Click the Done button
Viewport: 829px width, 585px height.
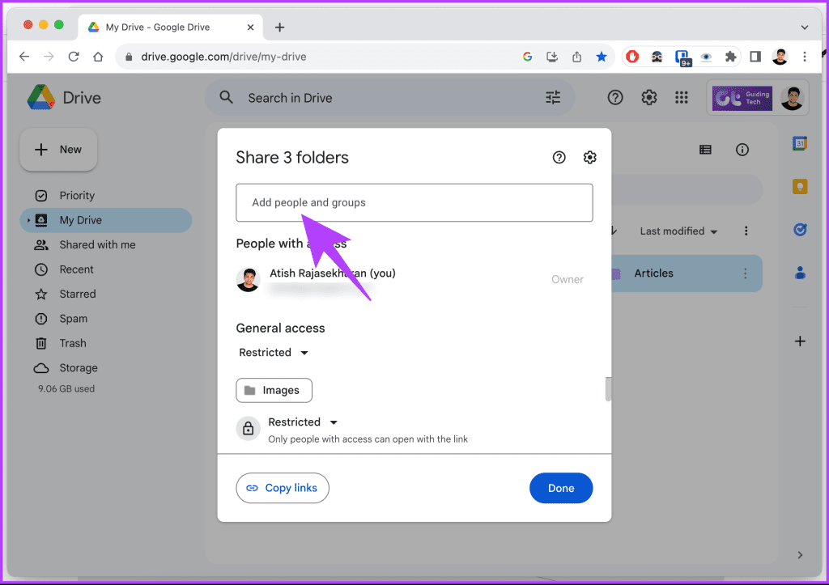tap(560, 488)
